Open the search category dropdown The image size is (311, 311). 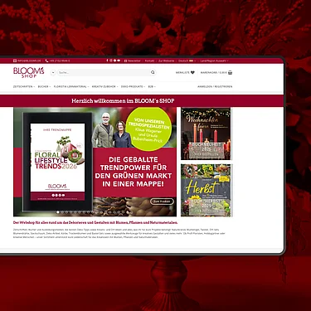click(53, 72)
